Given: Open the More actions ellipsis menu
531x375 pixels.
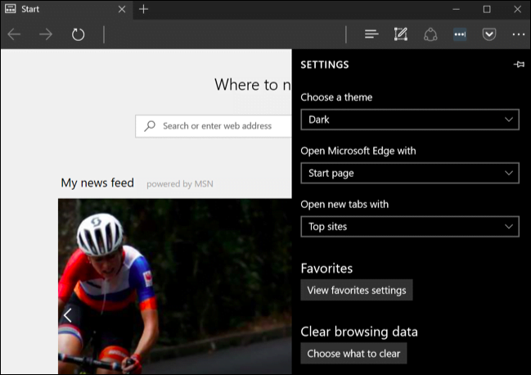Looking at the screenshot, I should click(x=519, y=34).
